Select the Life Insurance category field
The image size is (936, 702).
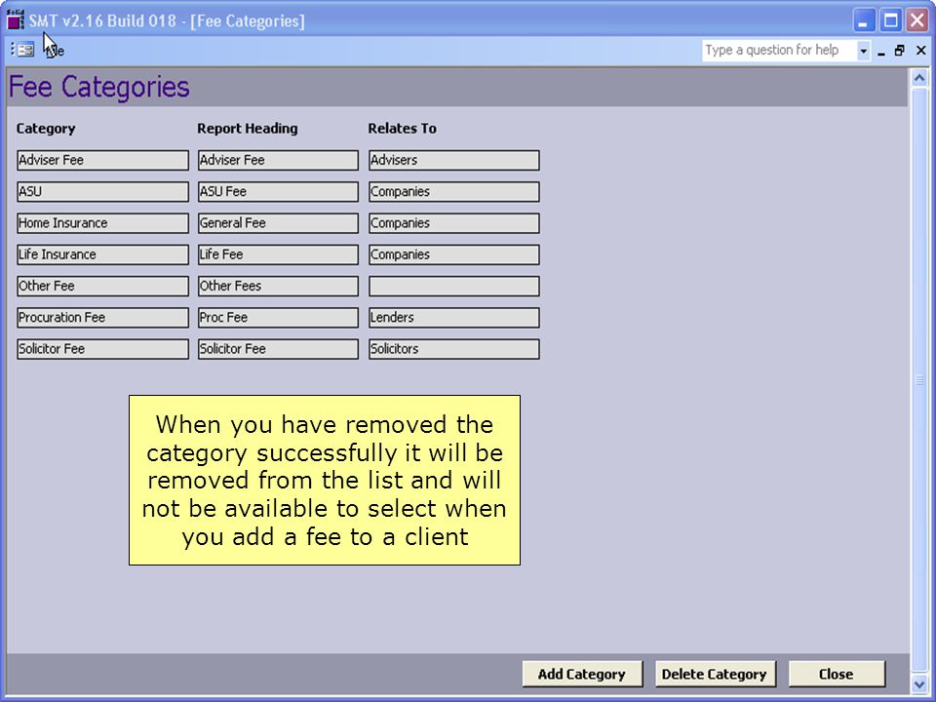(102, 254)
